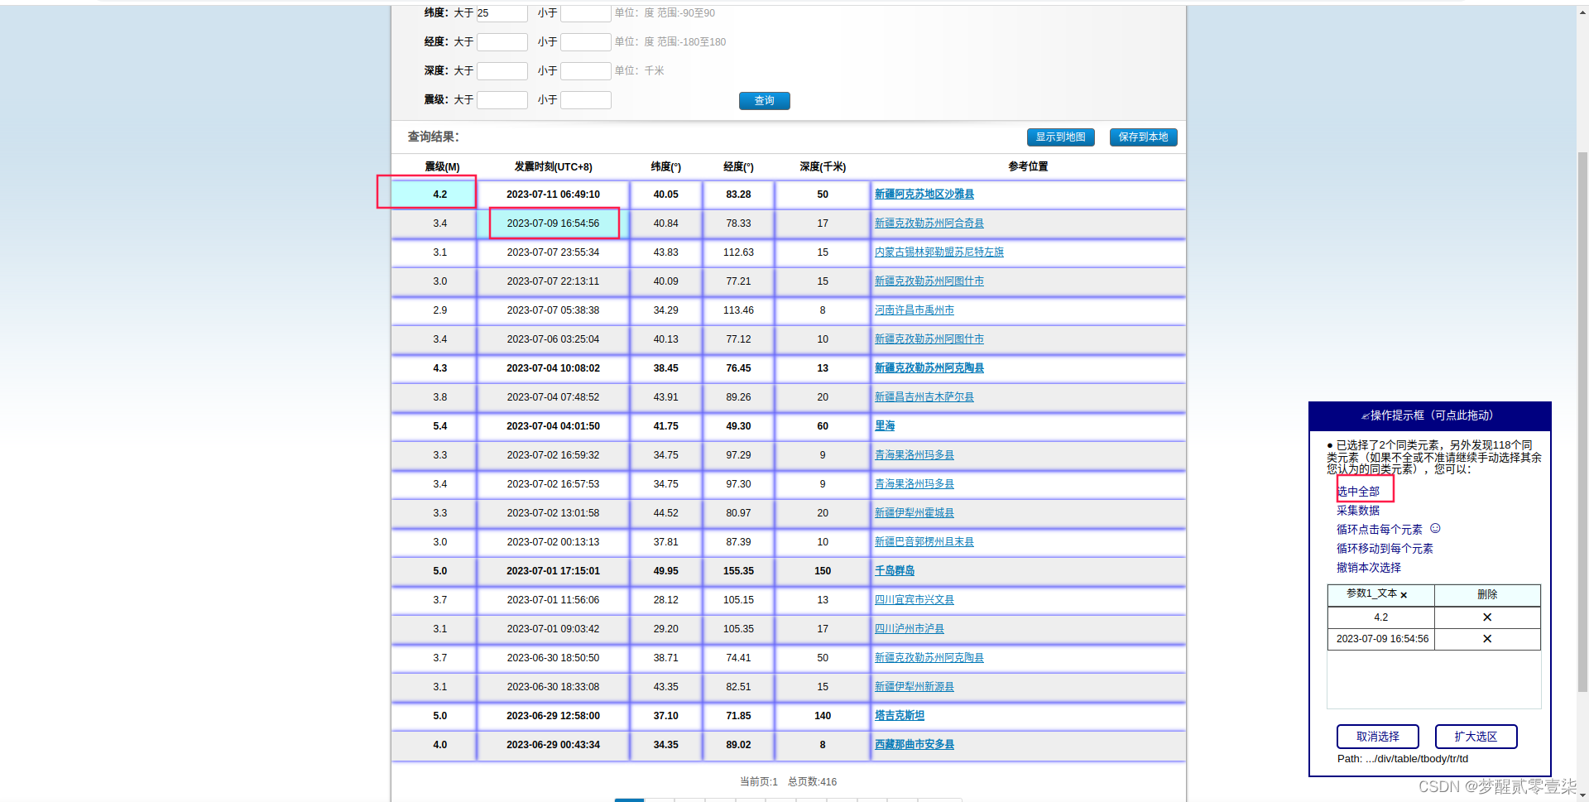
Task: Click 循环点击每个元素 option
Action: pyautogui.click(x=1379, y=530)
